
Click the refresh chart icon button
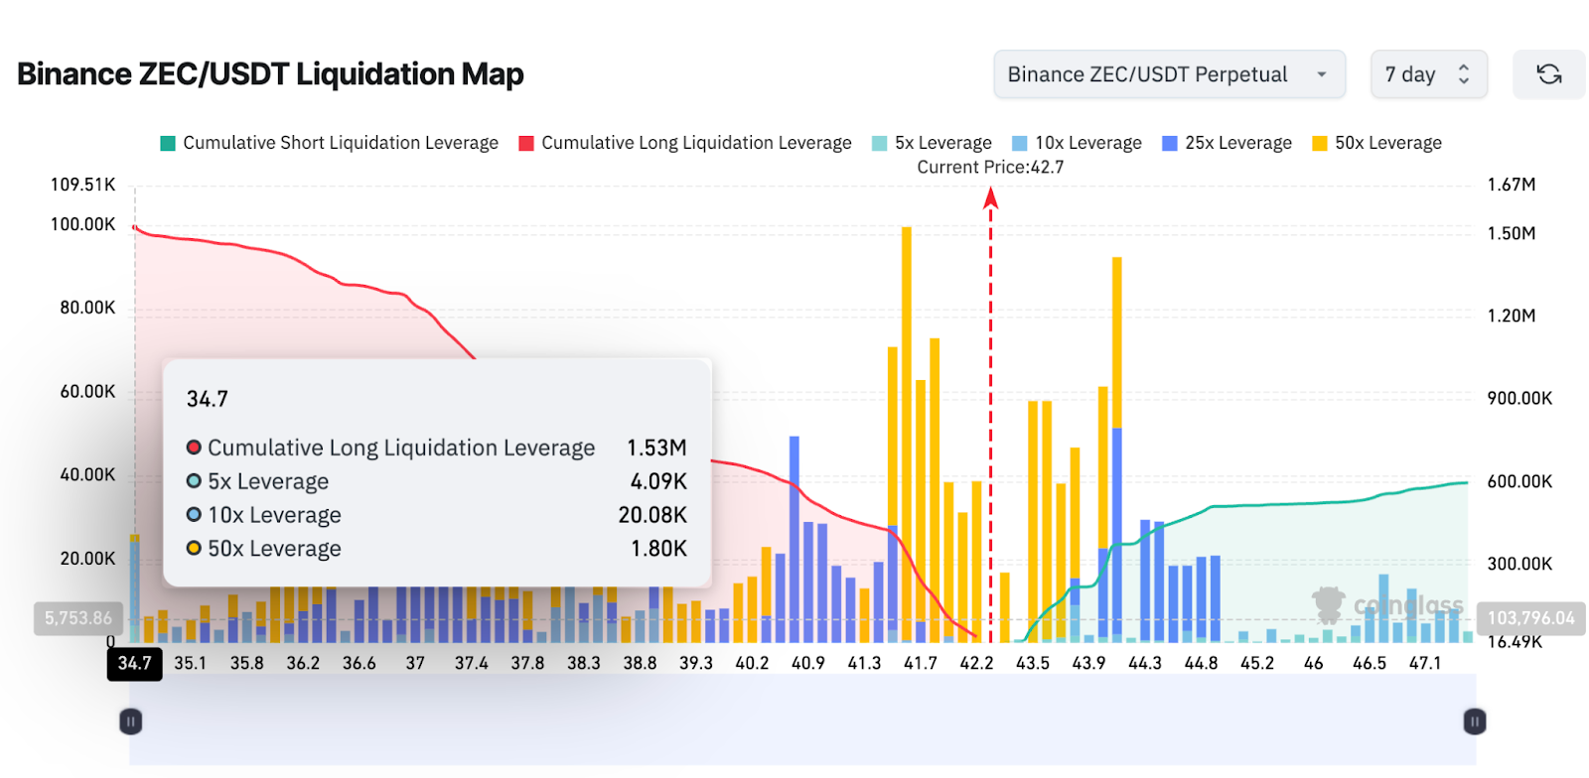pyautogui.click(x=1548, y=74)
